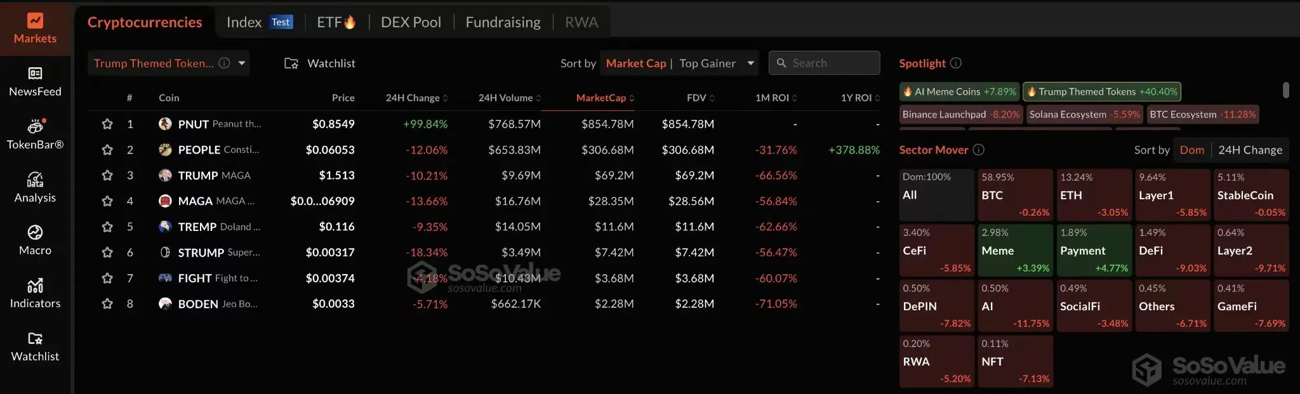The image size is (1300, 394).
Task: Click inside the Search input field
Action: [823, 63]
